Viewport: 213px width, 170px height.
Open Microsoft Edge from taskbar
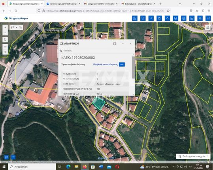pos(68,166)
